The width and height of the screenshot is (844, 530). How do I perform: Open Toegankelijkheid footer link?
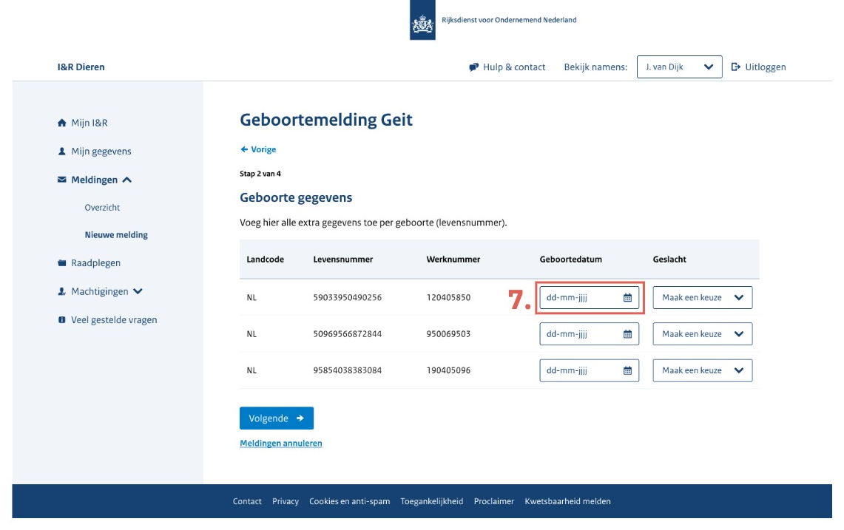pos(432,501)
